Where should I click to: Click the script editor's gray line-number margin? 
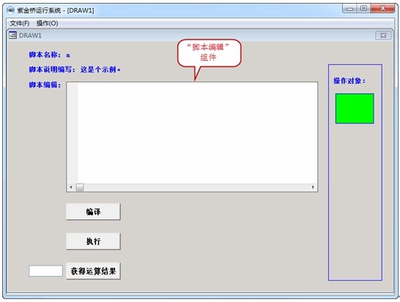pyautogui.click(x=73, y=133)
